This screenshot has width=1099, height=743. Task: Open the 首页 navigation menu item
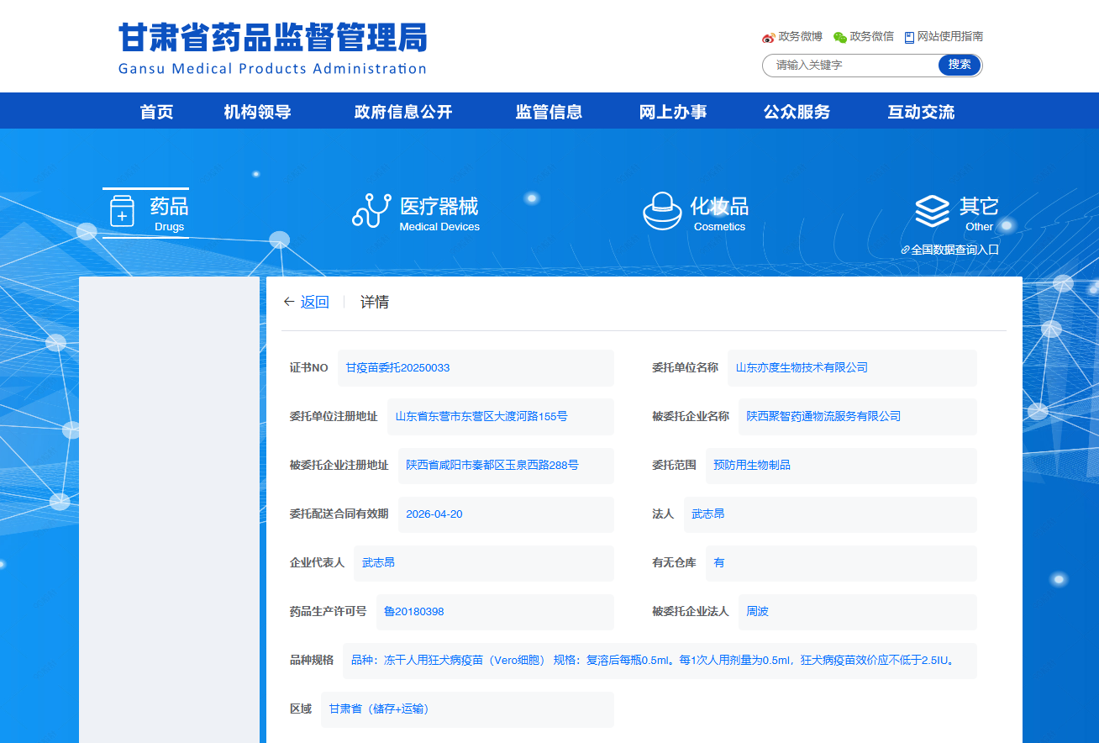(157, 112)
